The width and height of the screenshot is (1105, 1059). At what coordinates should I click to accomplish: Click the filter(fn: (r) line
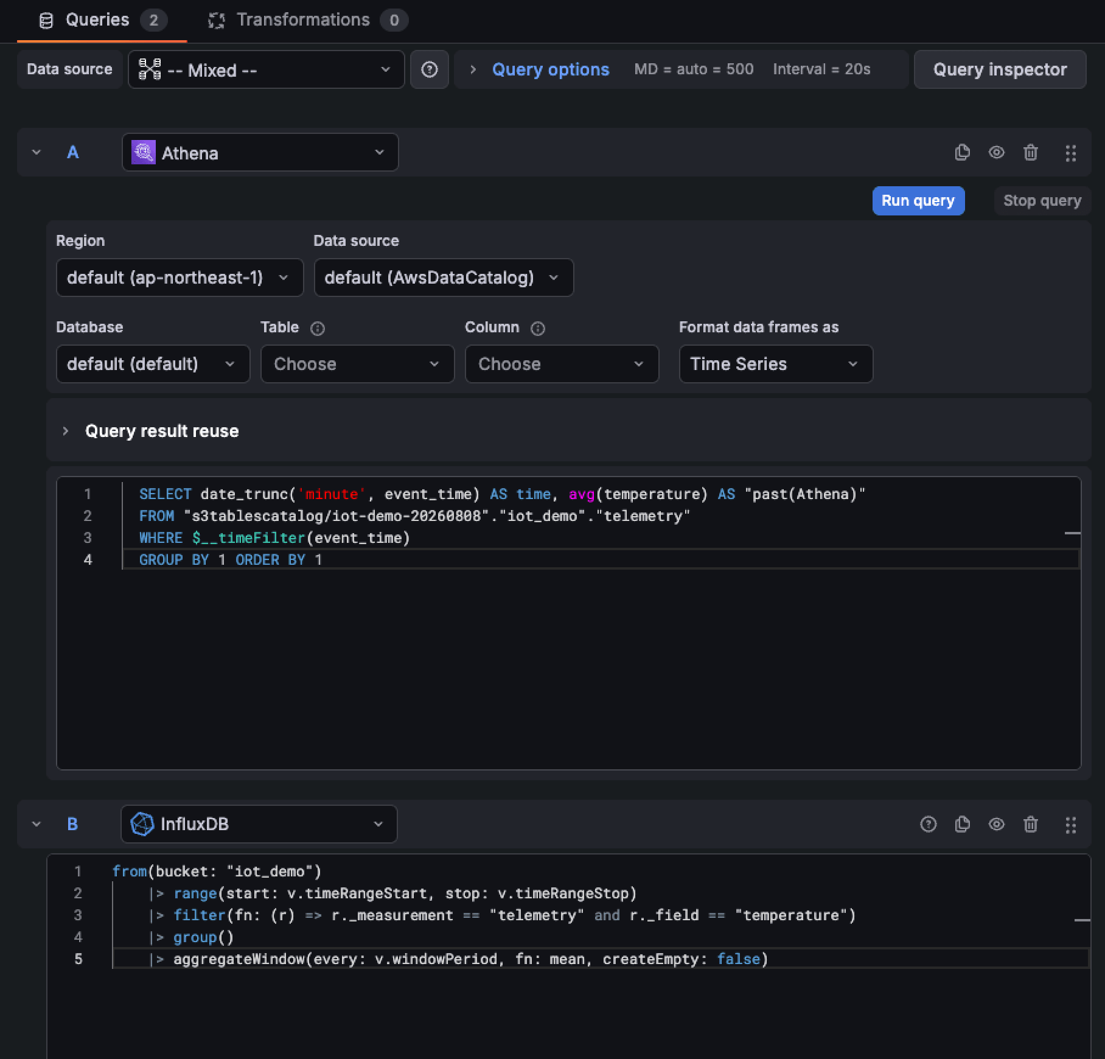[503, 915]
